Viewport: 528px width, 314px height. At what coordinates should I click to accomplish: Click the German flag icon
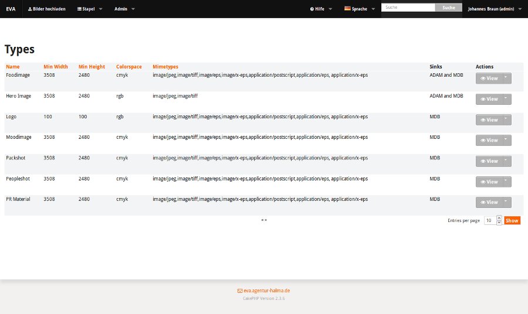[347, 9]
